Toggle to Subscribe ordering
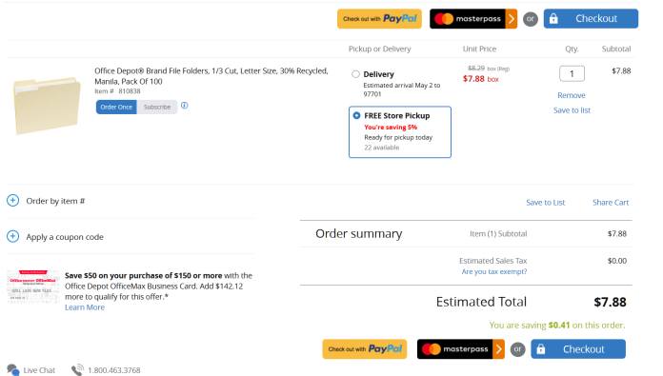Viewport: 663px width, 376px height. click(157, 108)
